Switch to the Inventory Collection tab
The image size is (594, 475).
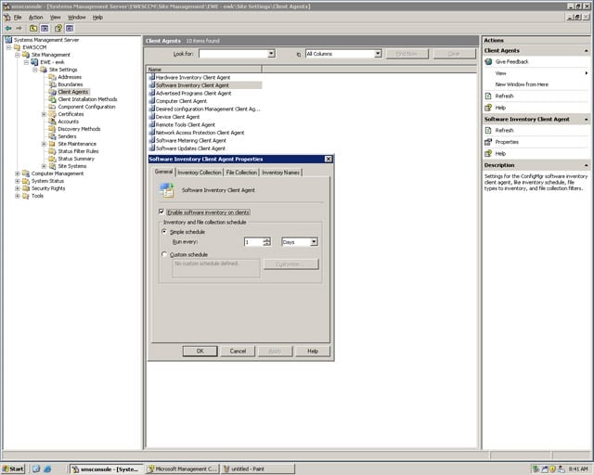200,173
